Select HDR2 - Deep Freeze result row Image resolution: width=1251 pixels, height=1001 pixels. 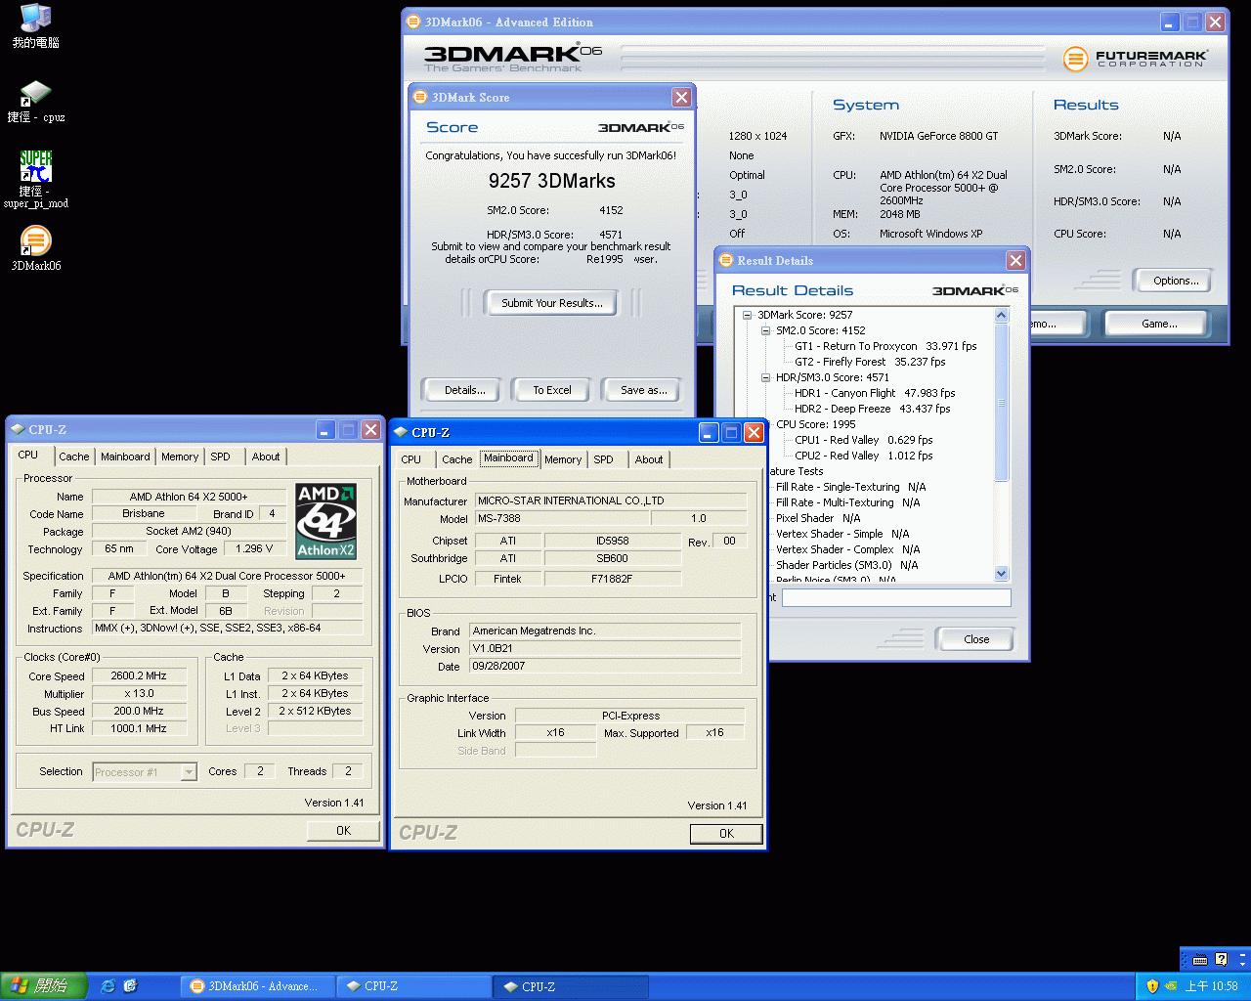point(872,409)
